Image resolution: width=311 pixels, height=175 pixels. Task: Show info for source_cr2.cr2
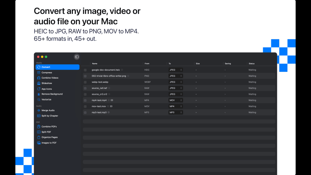pyautogui.click(x=109, y=94)
